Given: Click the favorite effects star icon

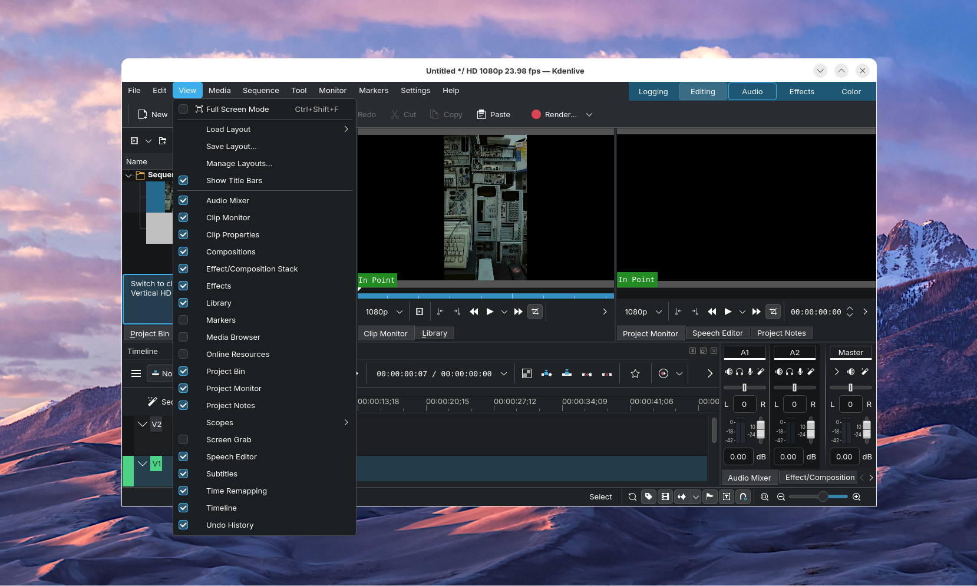Looking at the screenshot, I should click(635, 373).
